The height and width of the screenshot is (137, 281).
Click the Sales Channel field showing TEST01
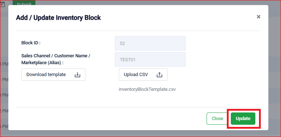[150, 59]
